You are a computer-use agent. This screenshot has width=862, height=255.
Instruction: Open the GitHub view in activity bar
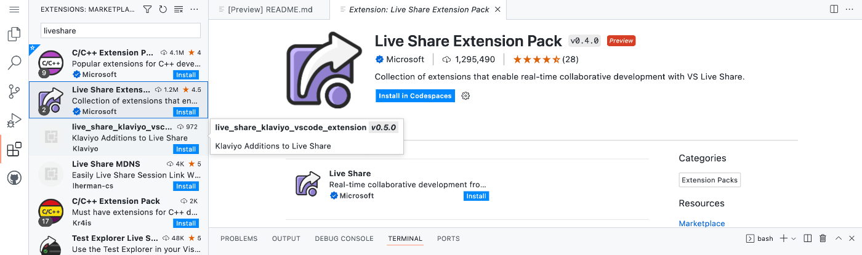point(14,179)
